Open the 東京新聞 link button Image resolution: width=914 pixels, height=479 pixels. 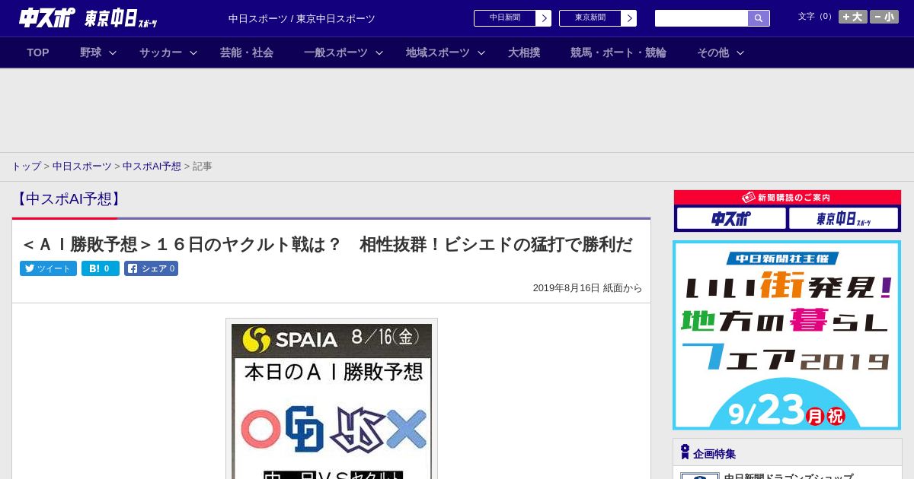pyautogui.click(x=590, y=18)
